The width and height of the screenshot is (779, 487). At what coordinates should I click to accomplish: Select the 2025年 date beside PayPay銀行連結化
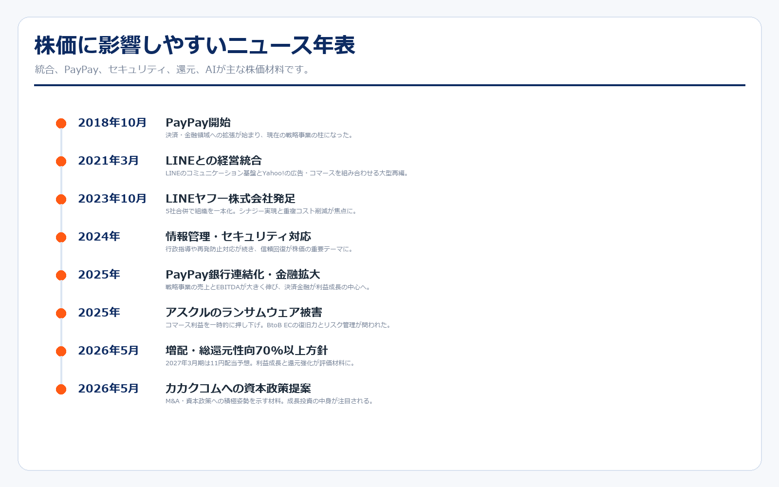[x=99, y=275]
